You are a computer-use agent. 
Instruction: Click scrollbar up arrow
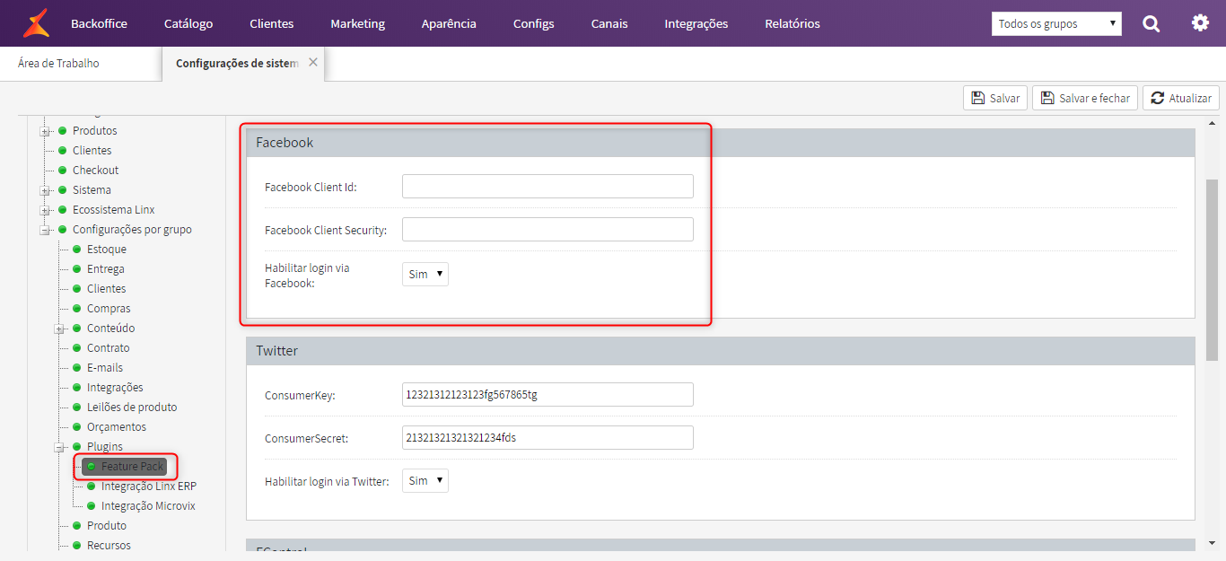[1212, 122]
